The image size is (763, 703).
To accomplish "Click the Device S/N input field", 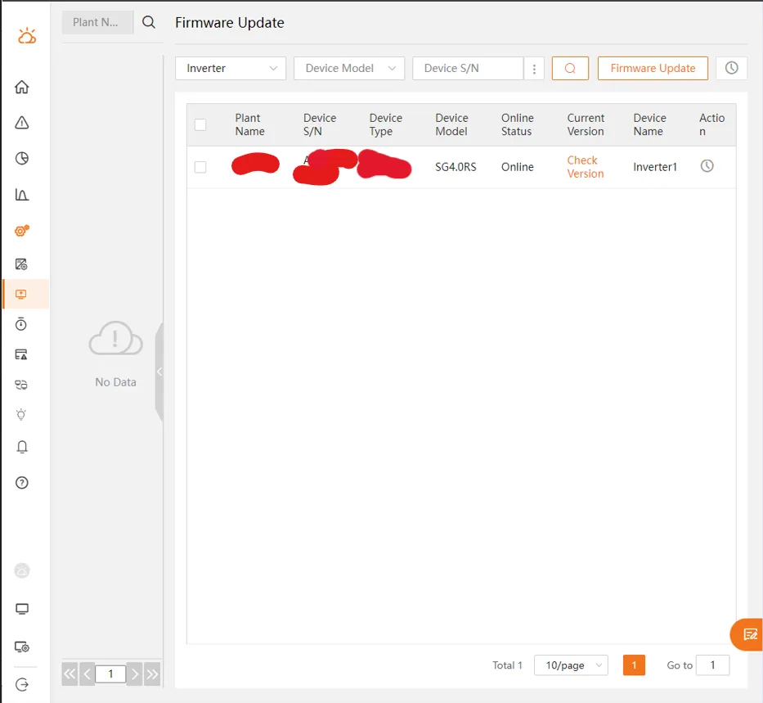I will [467, 69].
